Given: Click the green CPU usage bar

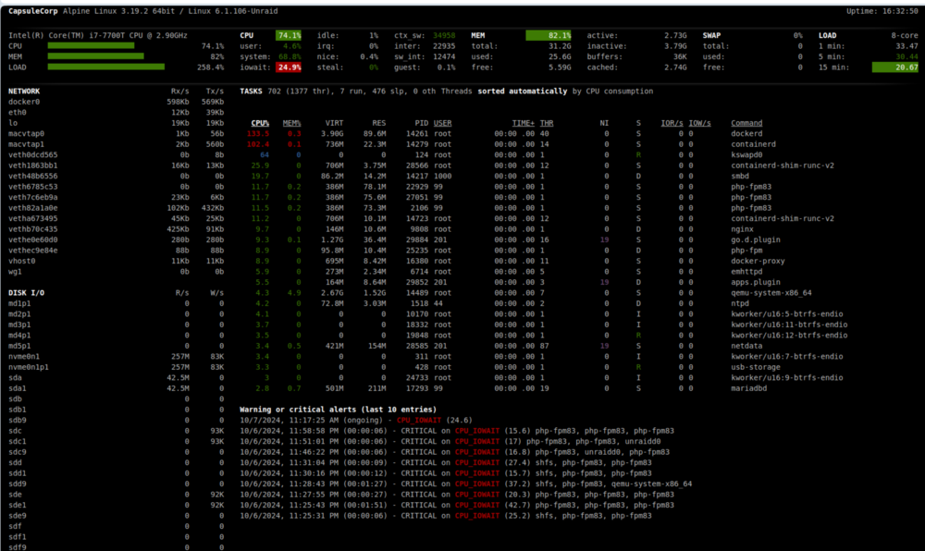Looking at the screenshot, I should [91, 46].
